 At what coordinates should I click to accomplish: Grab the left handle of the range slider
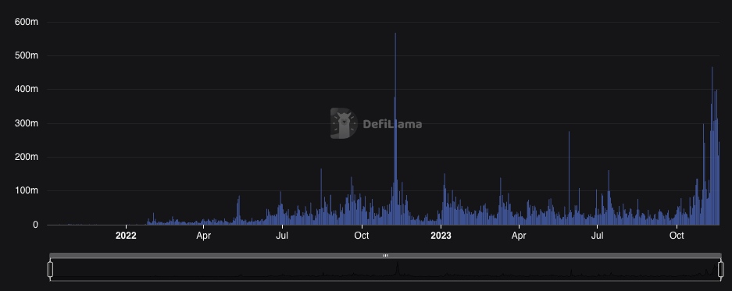51,269
